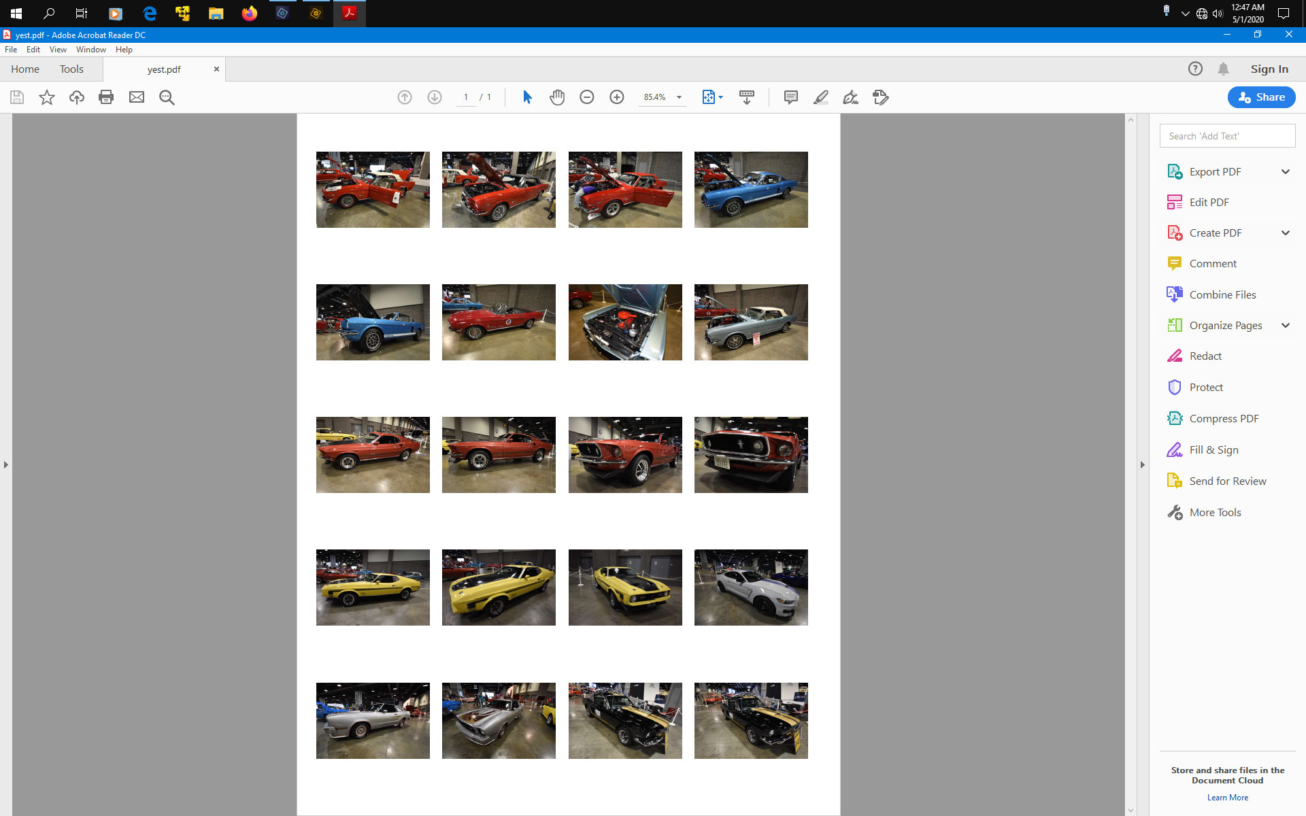
Task: Click the Share button
Action: 1260,97
